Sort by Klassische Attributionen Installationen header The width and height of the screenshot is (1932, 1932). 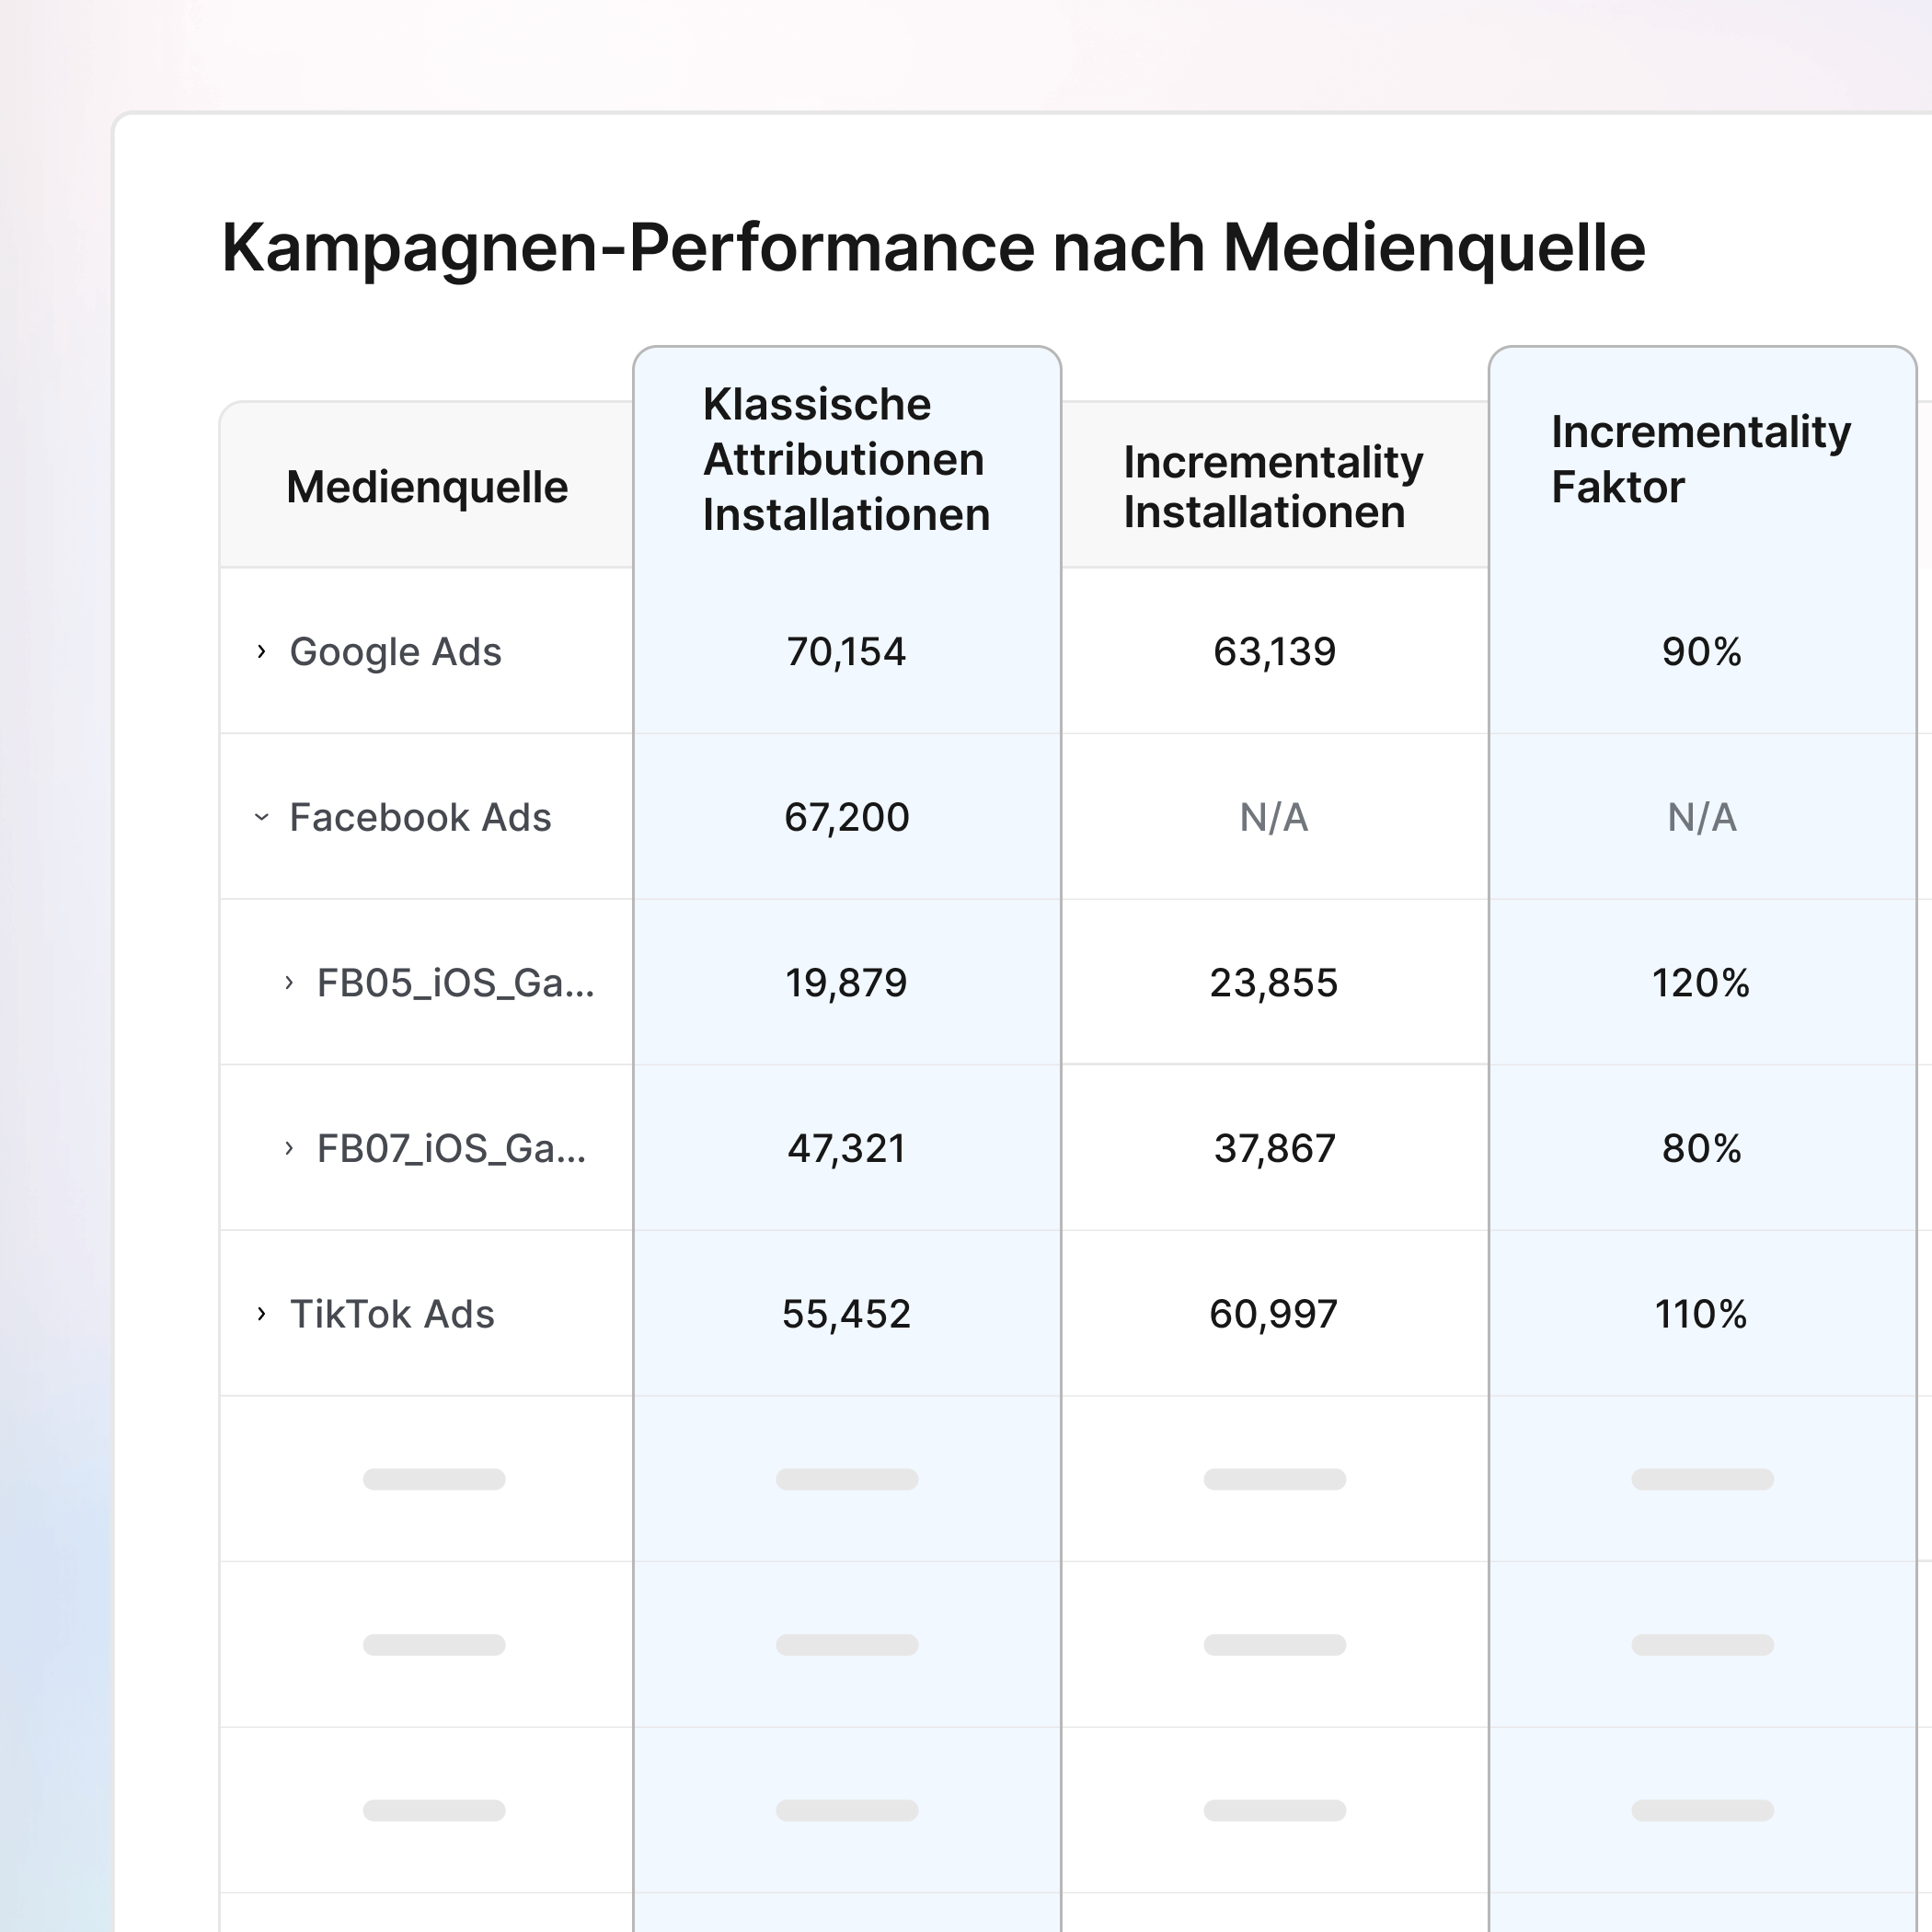coord(846,460)
